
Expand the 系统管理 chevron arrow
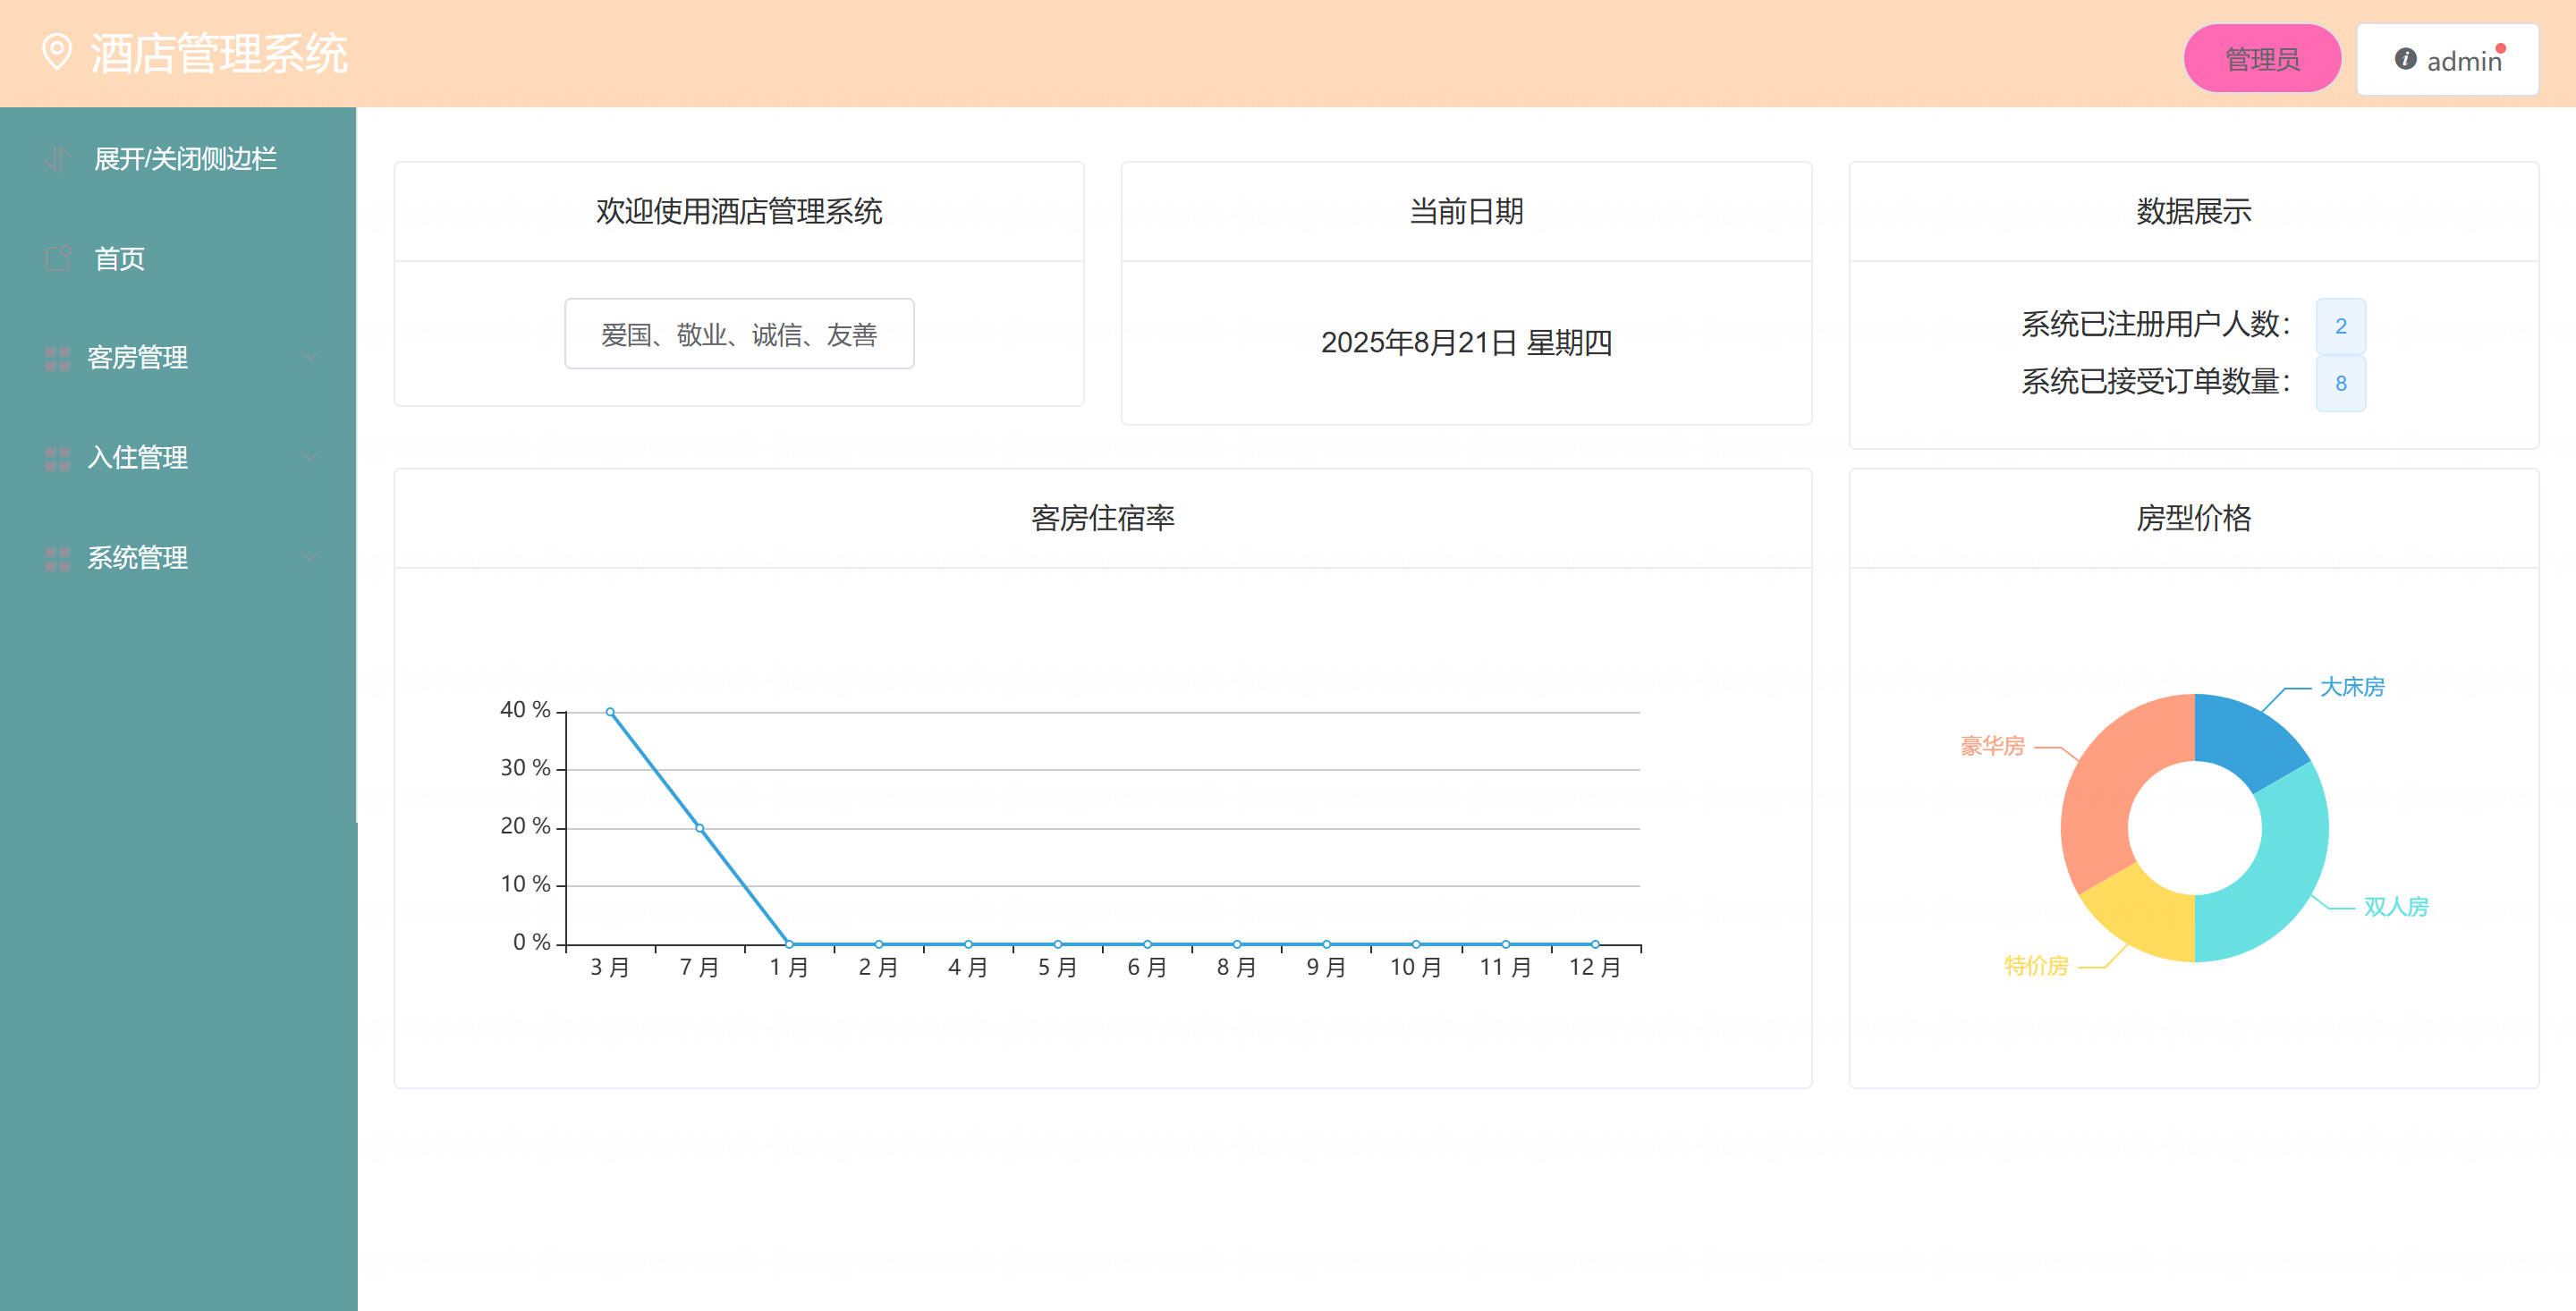tap(311, 557)
